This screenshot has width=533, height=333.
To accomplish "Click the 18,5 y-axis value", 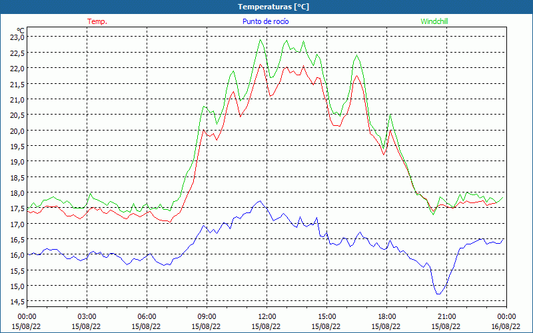I will 17,177.
